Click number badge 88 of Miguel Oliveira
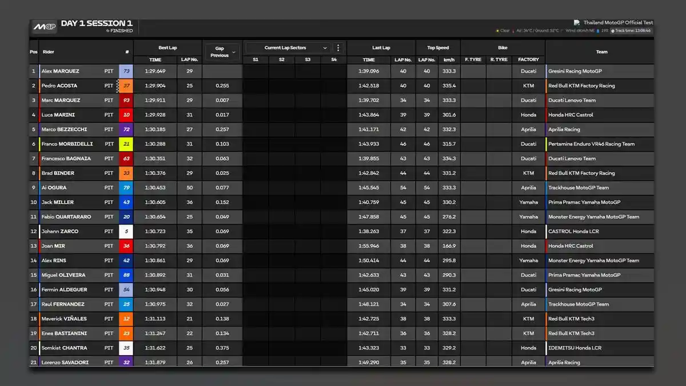The image size is (686, 386). [126, 275]
